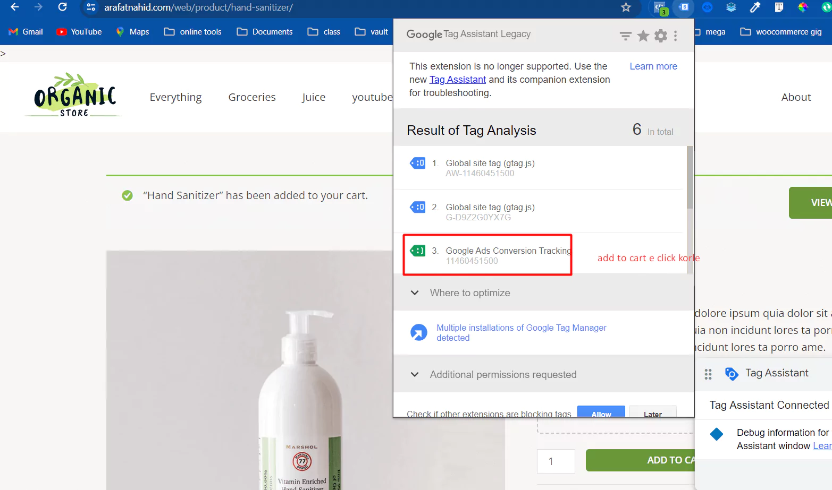Open the code extension with badge 3
Screen dimensions: 832x490
point(660,8)
